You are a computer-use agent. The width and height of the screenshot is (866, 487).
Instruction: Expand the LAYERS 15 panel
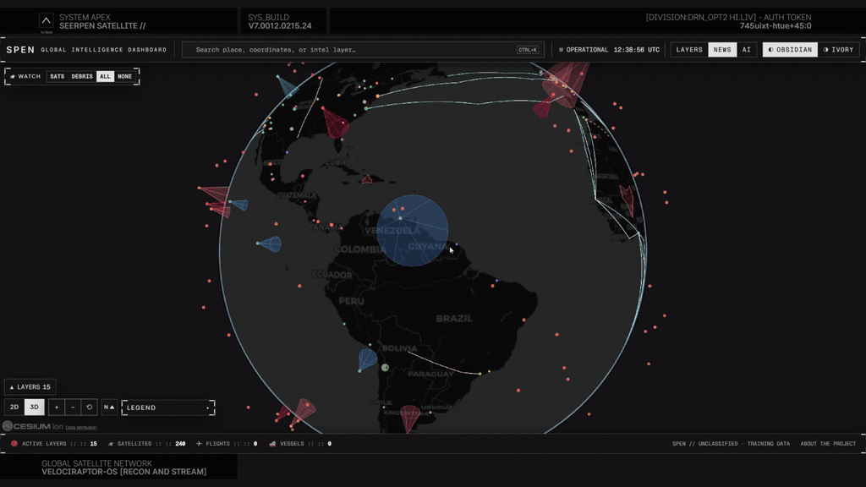[30, 387]
